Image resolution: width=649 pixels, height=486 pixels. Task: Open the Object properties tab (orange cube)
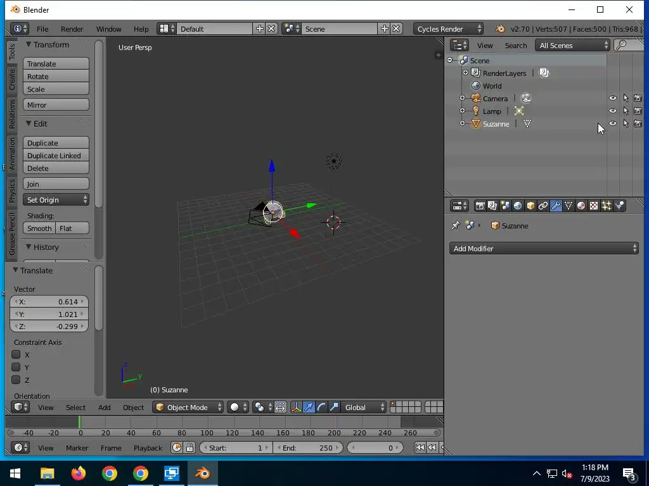[530, 206]
